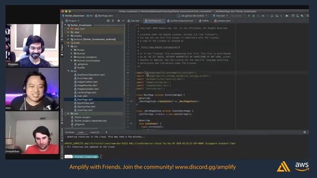This screenshot has width=317, height=178.
Task: Click the Run play button
Action: [249, 16]
